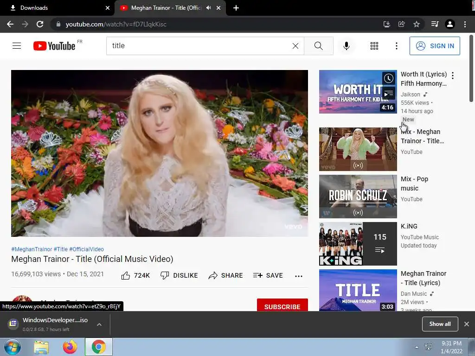This screenshot has width=475, height=356.
Task: Go to the YouTube home logo
Action: [55, 46]
